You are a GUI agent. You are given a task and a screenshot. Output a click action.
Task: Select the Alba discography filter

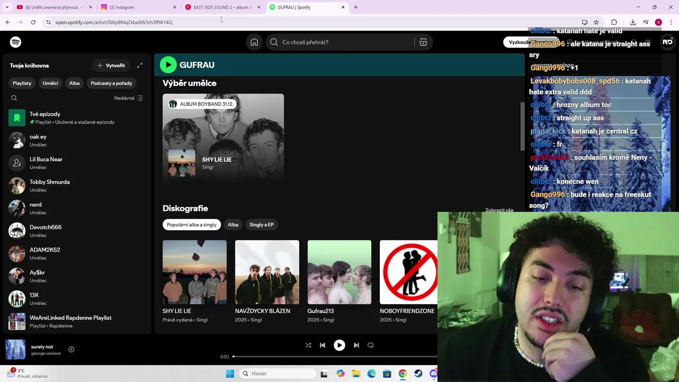coord(233,224)
